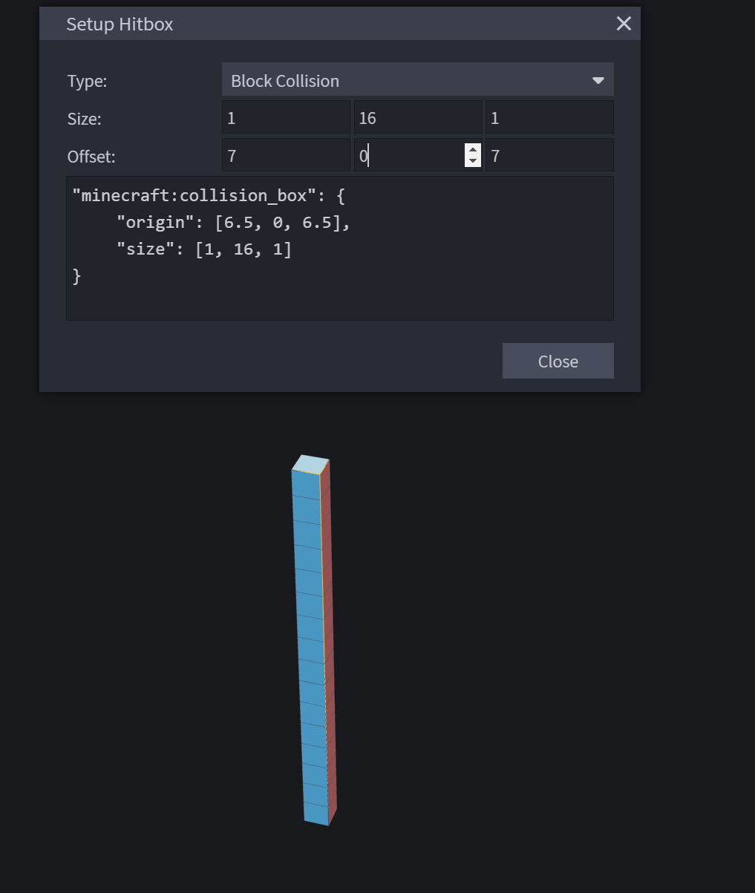This screenshot has height=893, width=755.
Task: Click the "Offset:" label
Action: (91, 157)
